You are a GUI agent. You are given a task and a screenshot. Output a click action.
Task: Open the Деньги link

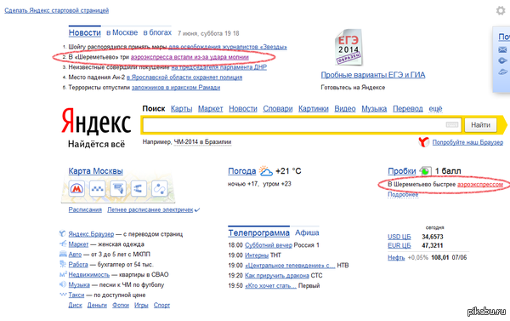[97, 305]
